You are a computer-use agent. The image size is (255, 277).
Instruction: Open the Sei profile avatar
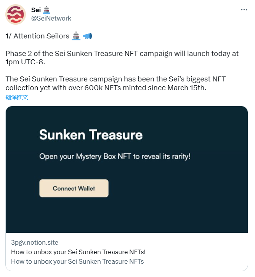point(16,14)
